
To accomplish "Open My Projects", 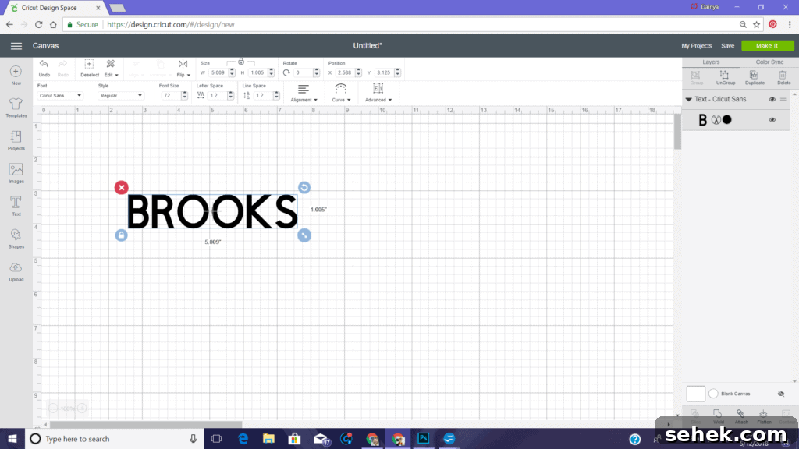I will click(696, 46).
